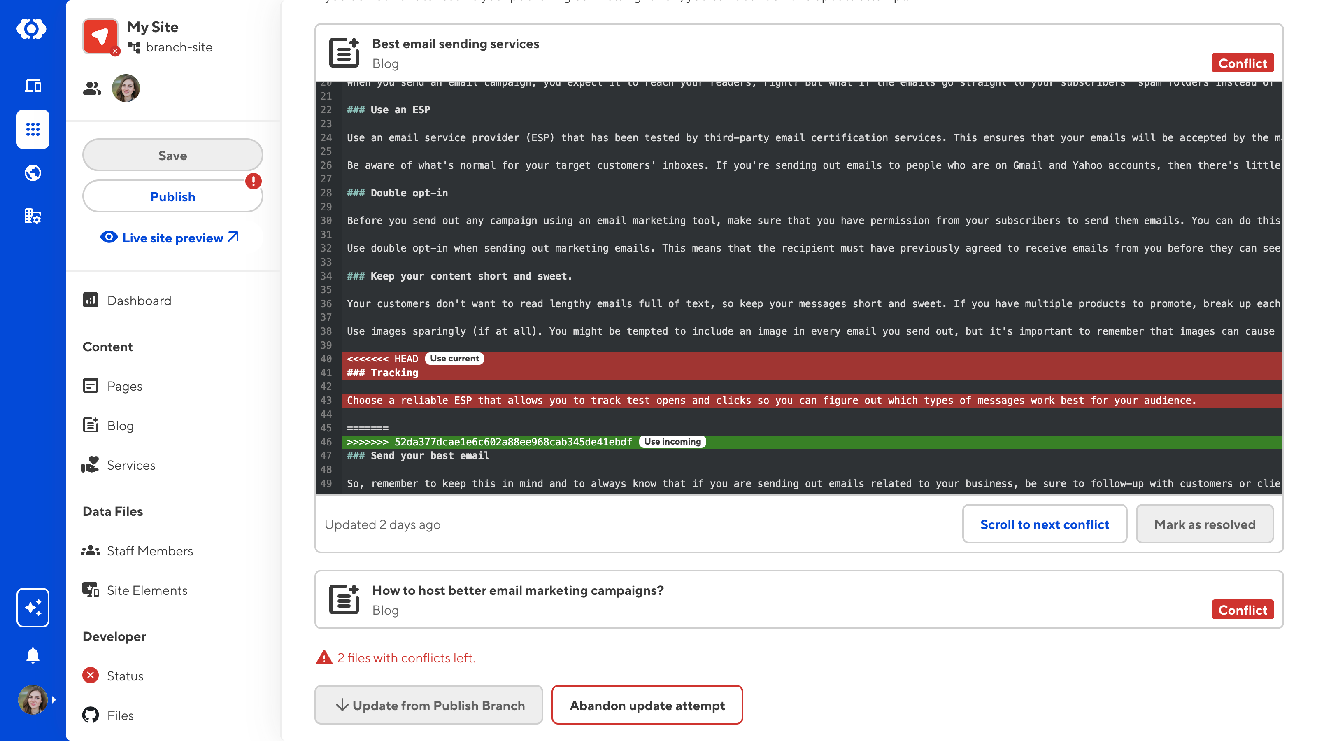Click the My Site paper-plane logo
Viewport: 1317px width, 741px height.
100,36
